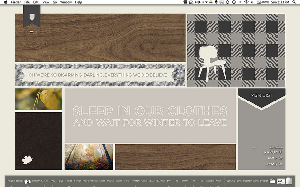Click the sync arrows menu bar icon
This screenshot has height=187, width=300.
pos(227,2)
